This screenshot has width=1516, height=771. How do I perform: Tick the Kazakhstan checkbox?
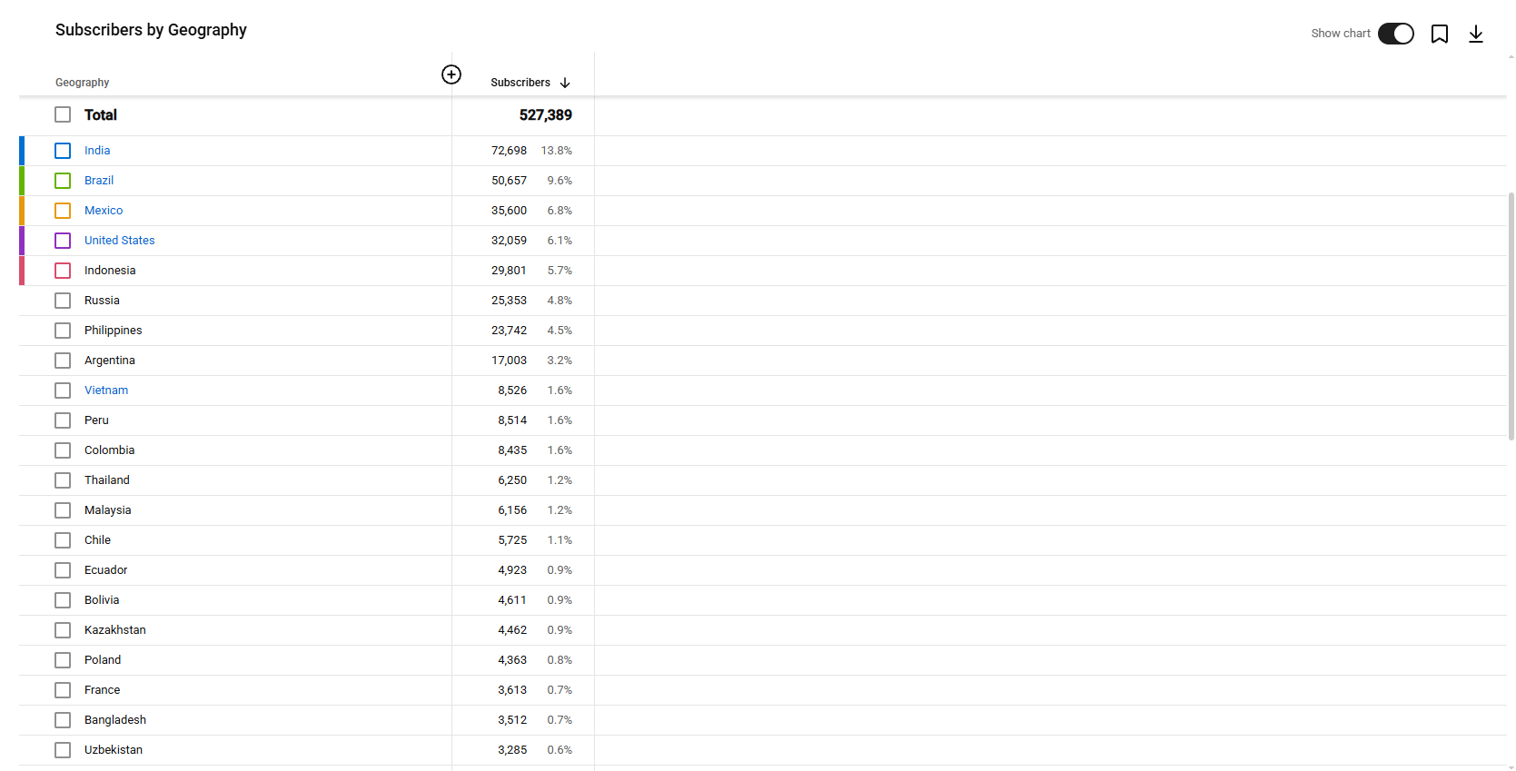coord(63,630)
